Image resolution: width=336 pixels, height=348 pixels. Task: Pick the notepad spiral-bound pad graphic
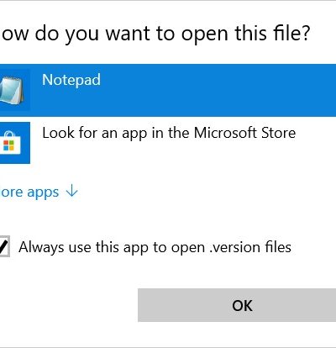tap(12, 90)
